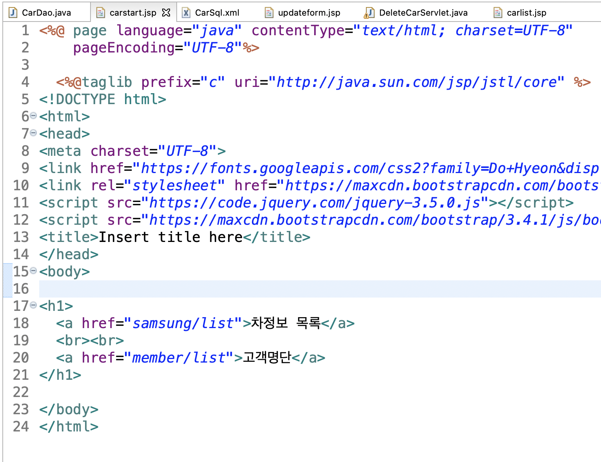Click the DeleteCarServlet.java warning file icon

(369, 13)
